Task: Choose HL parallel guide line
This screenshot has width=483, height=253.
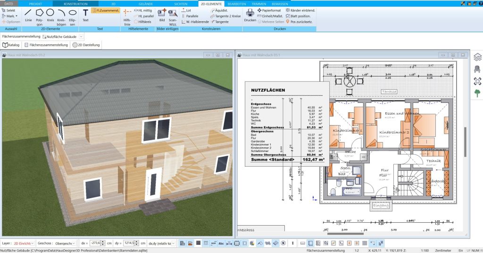Action: (x=143, y=16)
